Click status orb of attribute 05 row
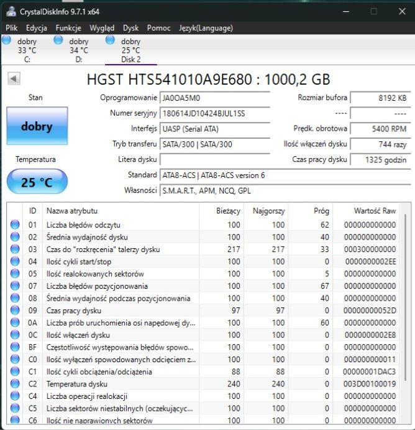 coord(15,273)
